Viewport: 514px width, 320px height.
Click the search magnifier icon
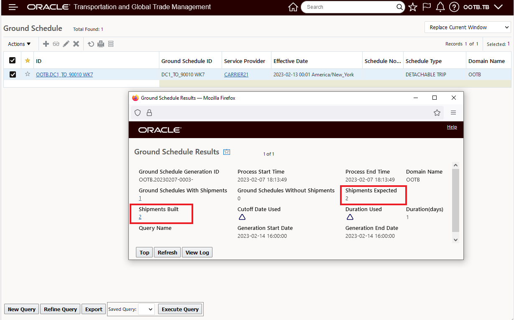tap(400, 7)
